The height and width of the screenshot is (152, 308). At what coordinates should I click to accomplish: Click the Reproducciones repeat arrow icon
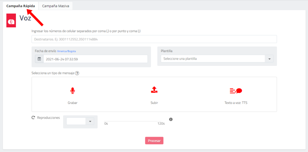tap(33, 118)
